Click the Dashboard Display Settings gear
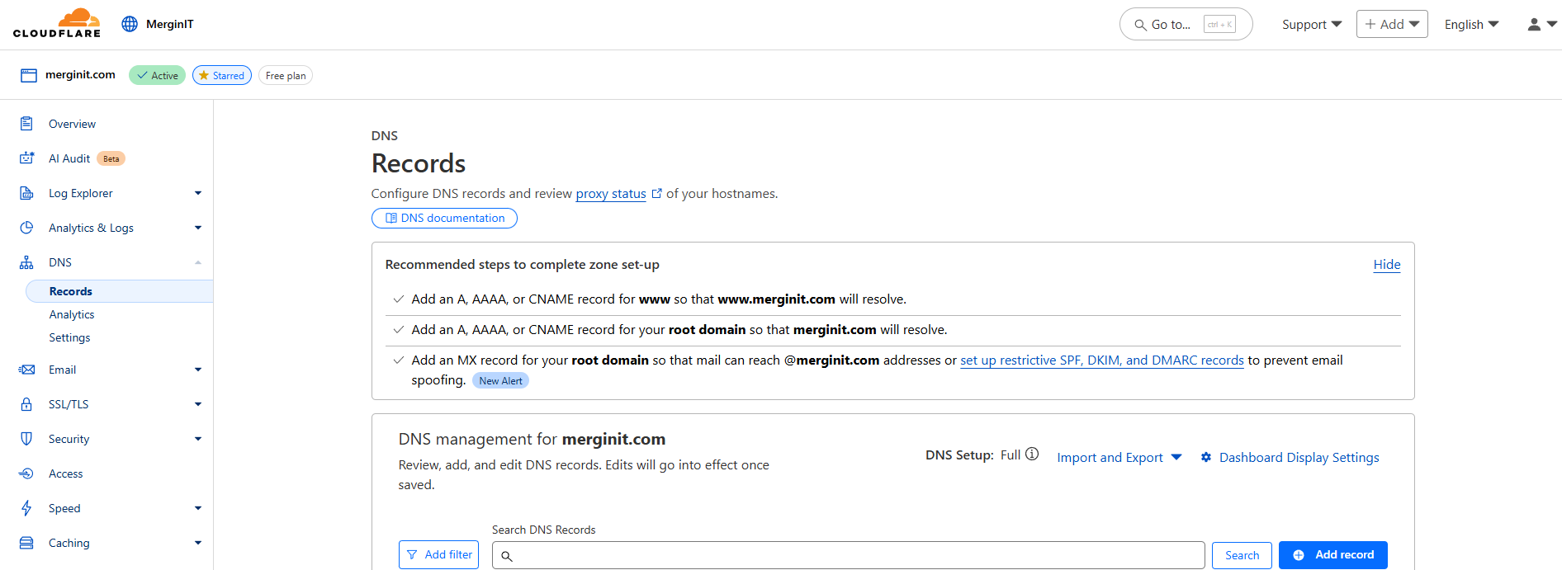This screenshot has height=570, width=1562. pyautogui.click(x=1206, y=458)
